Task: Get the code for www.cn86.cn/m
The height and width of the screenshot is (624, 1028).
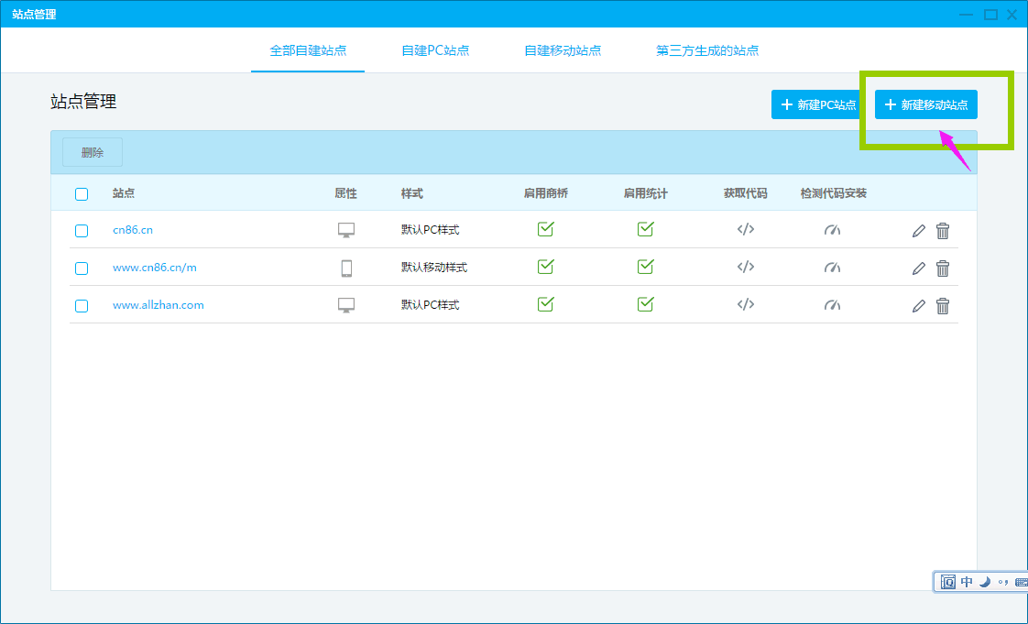Action: click(x=746, y=267)
